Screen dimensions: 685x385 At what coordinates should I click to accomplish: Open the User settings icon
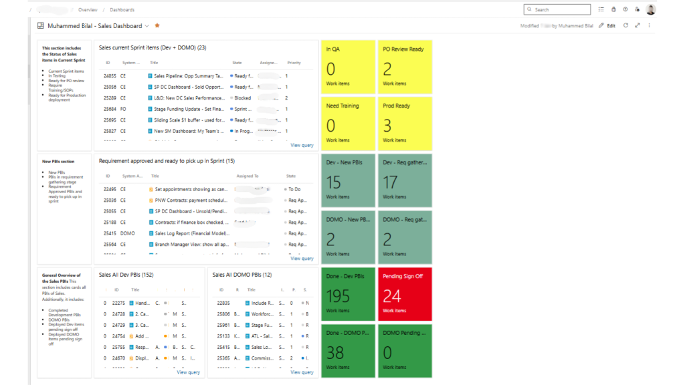pyautogui.click(x=638, y=9)
